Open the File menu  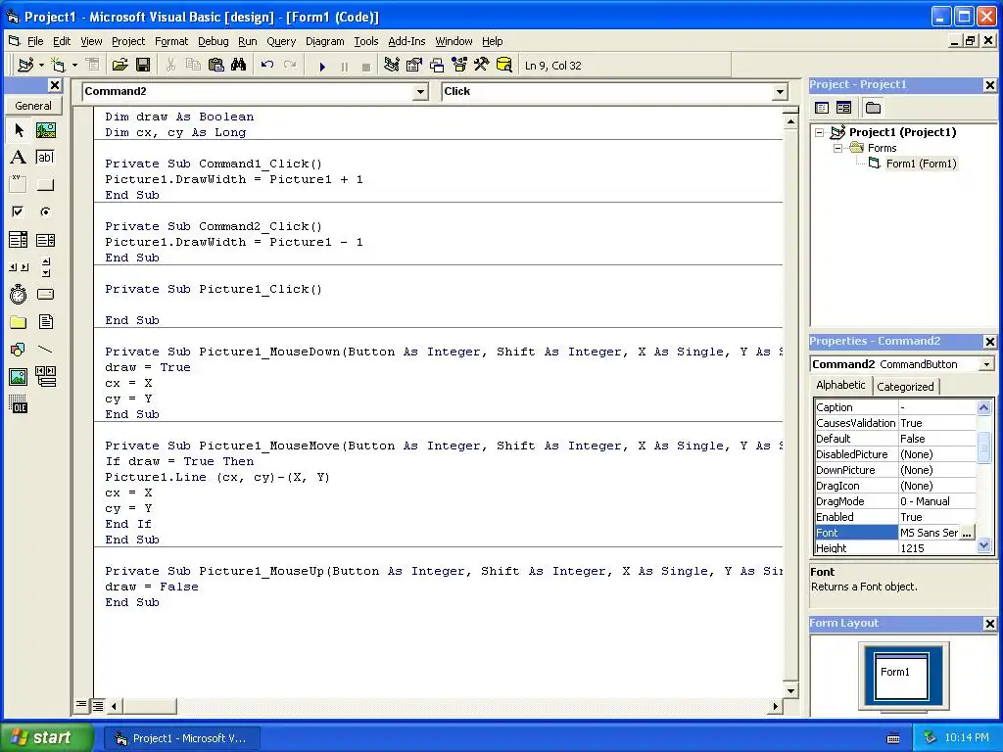click(x=35, y=41)
